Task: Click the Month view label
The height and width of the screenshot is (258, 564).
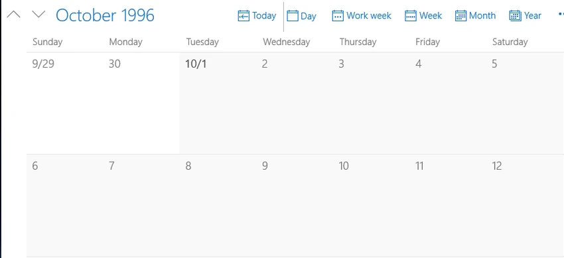Action: click(x=482, y=16)
